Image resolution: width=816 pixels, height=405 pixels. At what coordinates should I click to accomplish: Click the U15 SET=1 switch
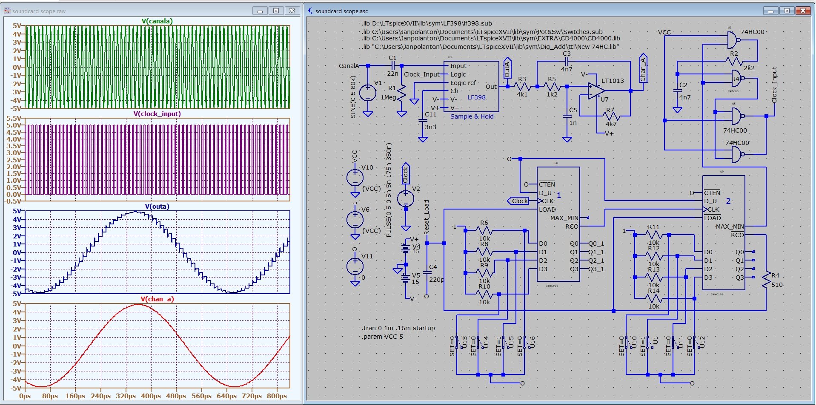coord(504,343)
